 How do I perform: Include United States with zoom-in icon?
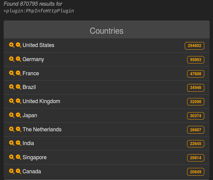coord(12,45)
